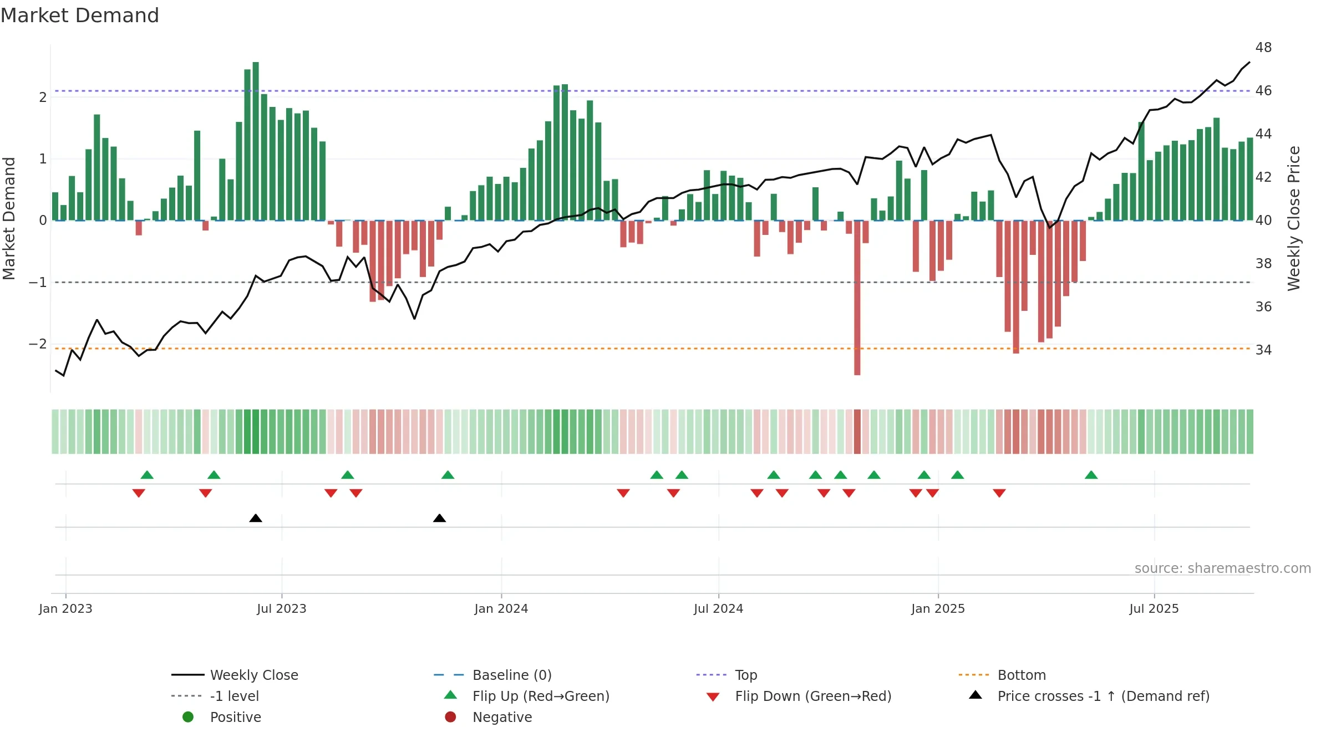Click the darkest green heatmap cell near Jun 2023
The height and width of the screenshot is (748, 1331).
[x=256, y=432]
